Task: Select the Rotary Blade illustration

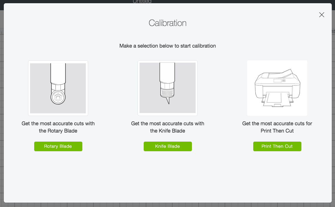Action: tap(58, 88)
